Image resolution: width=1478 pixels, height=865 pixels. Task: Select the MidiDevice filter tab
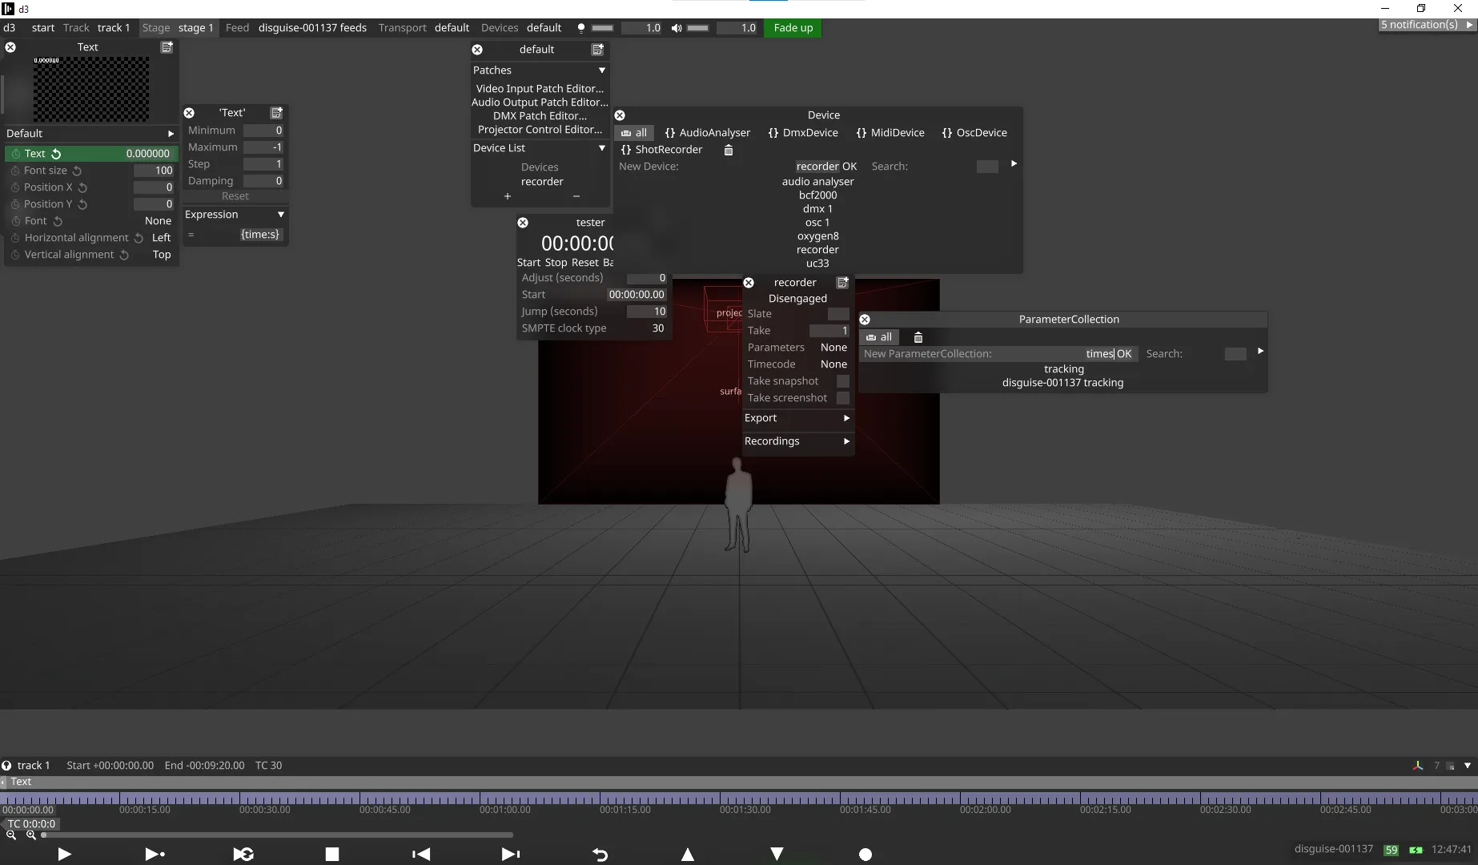(890, 133)
